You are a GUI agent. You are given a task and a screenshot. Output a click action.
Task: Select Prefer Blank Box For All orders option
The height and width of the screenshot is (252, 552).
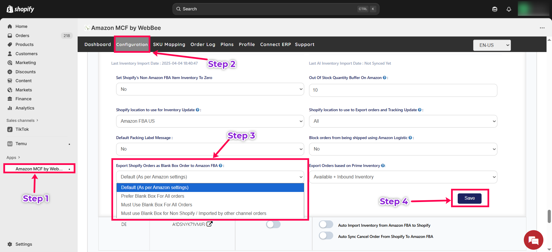pyautogui.click(x=153, y=196)
